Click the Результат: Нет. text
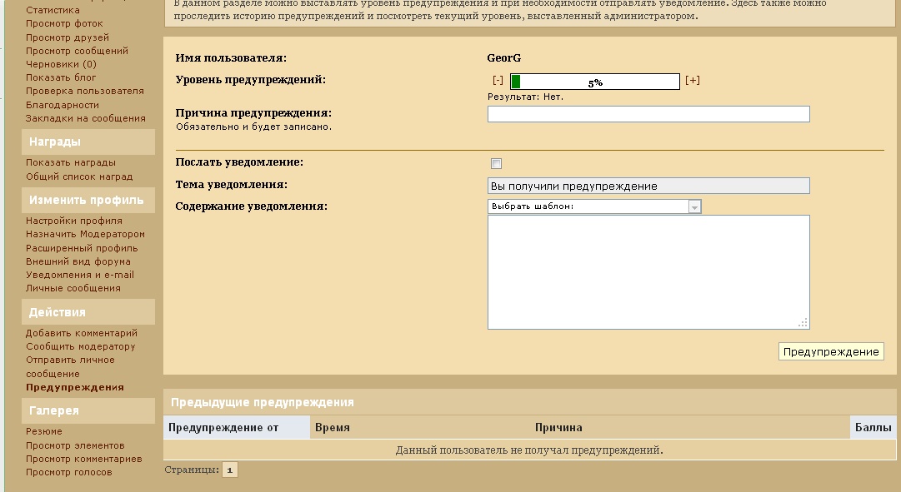This screenshot has width=901, height=492. 525,97
